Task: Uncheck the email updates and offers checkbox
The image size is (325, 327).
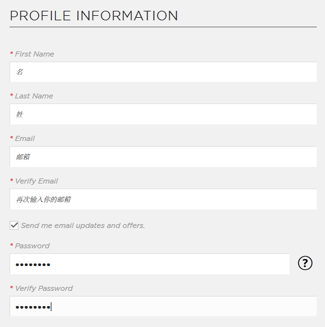Action: point(14,225)
